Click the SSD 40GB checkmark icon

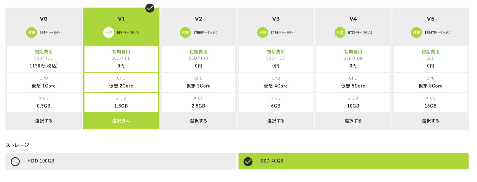(248, 161)
